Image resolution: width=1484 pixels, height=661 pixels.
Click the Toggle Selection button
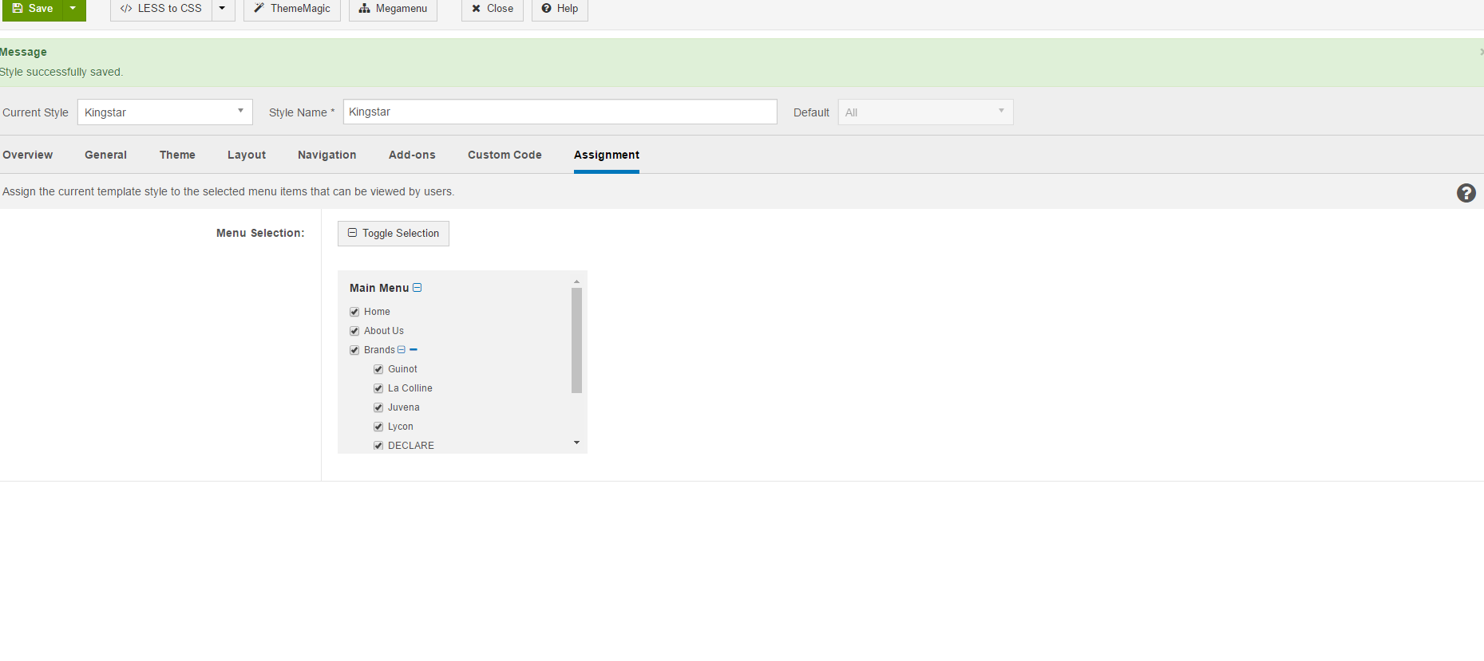[x=394, y=234]
